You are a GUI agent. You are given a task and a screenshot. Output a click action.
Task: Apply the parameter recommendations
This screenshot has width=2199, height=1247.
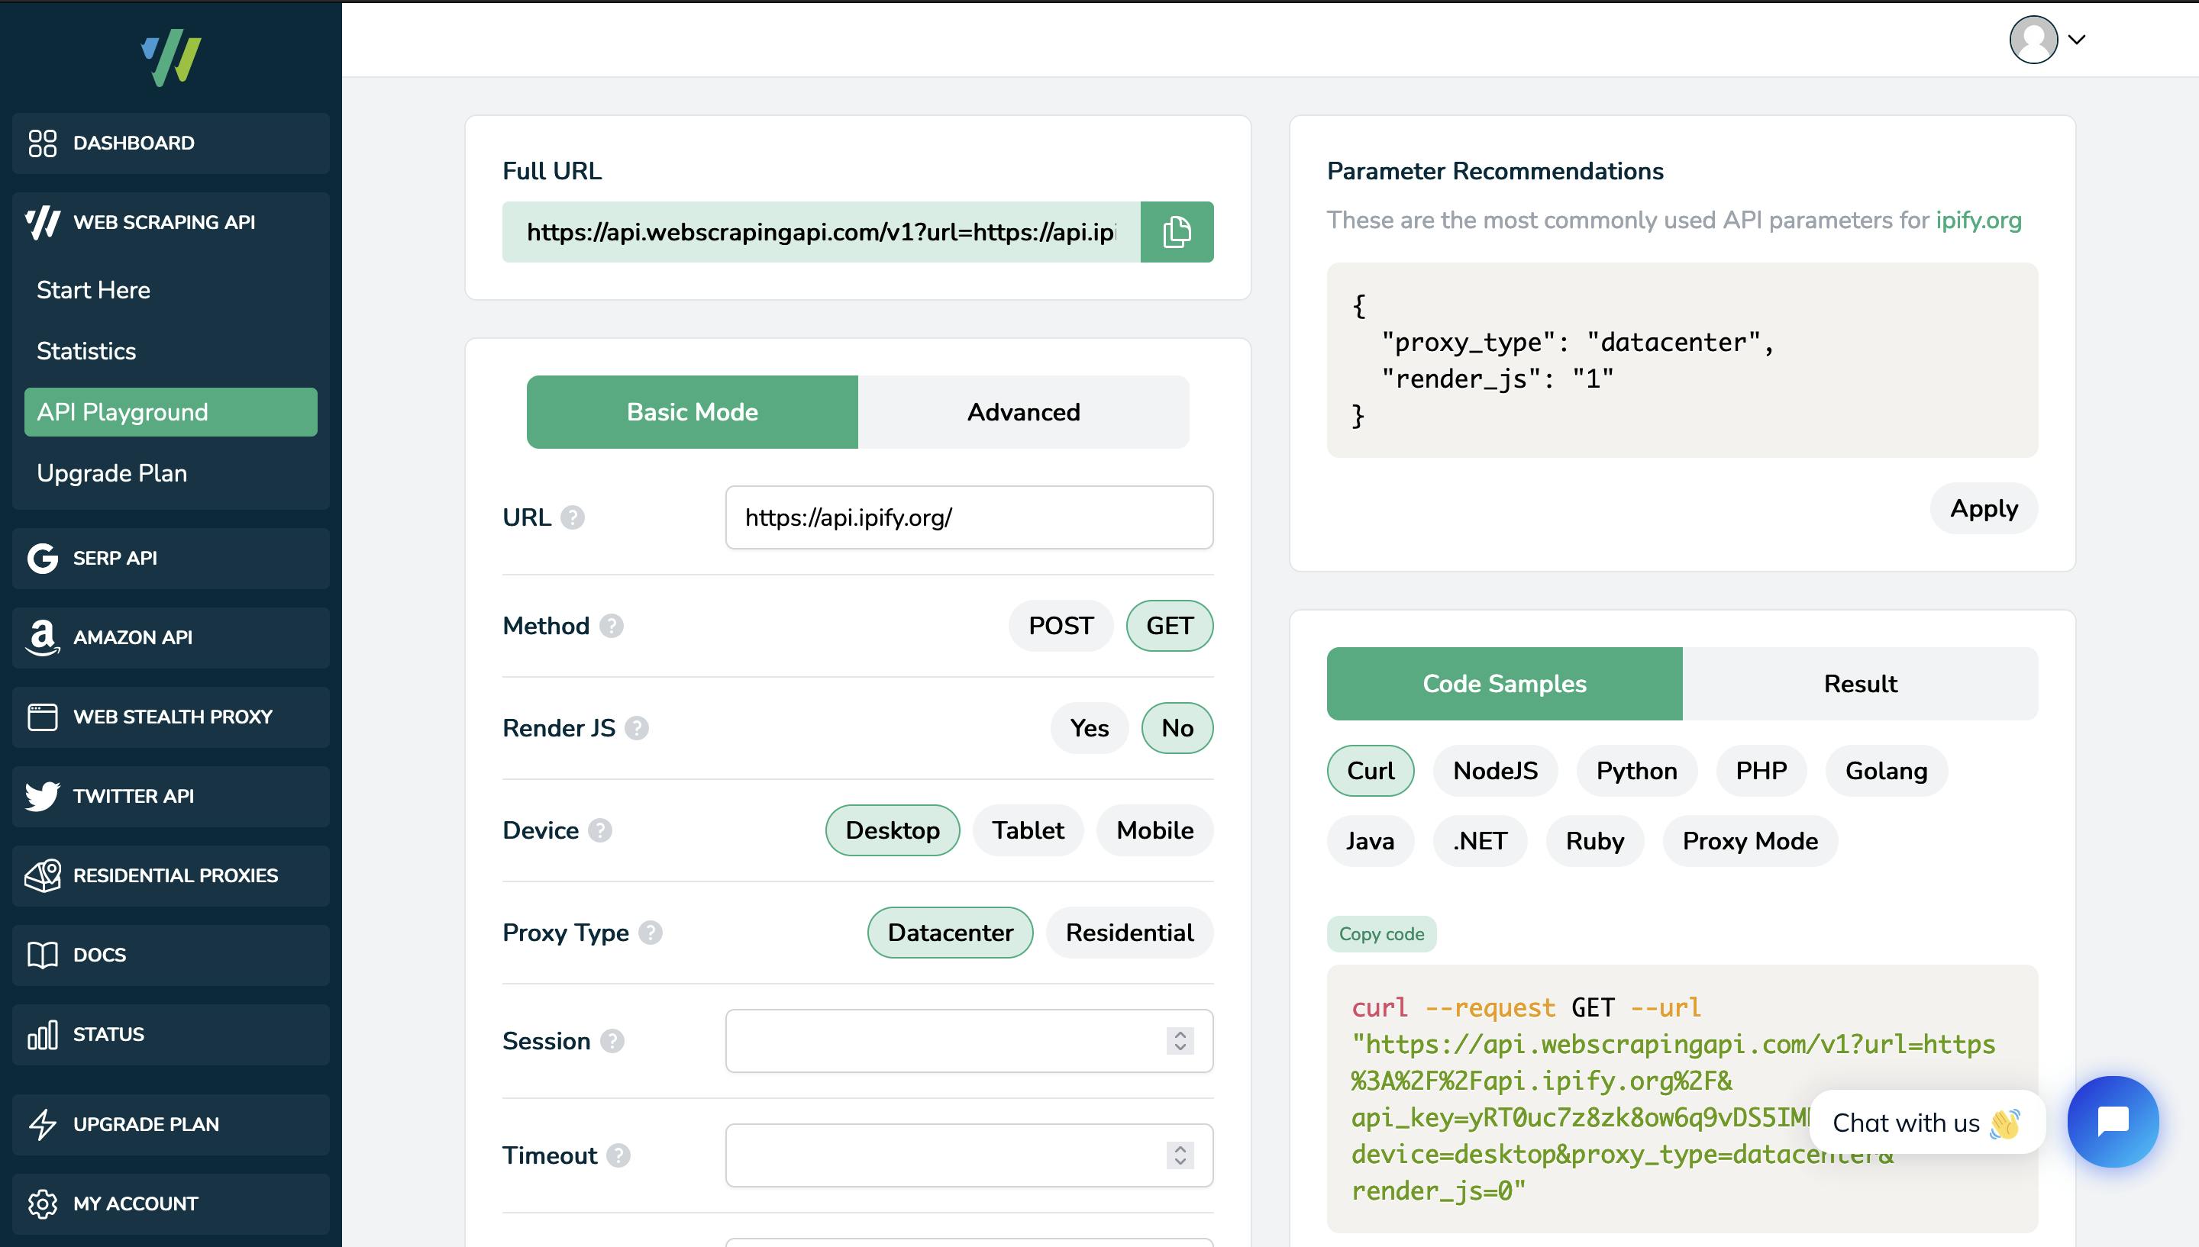tap(1984, 509)
